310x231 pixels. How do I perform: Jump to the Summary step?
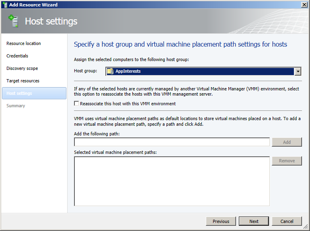[x=16, y=106]
